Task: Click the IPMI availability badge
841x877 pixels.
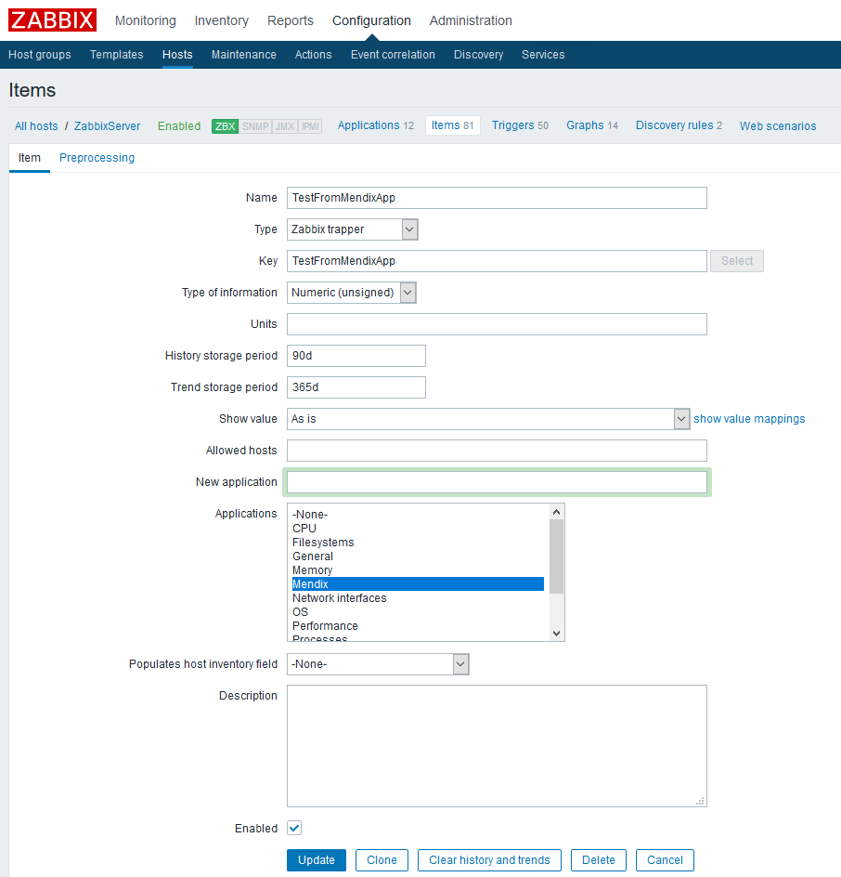Action: (x=310, y=126)
